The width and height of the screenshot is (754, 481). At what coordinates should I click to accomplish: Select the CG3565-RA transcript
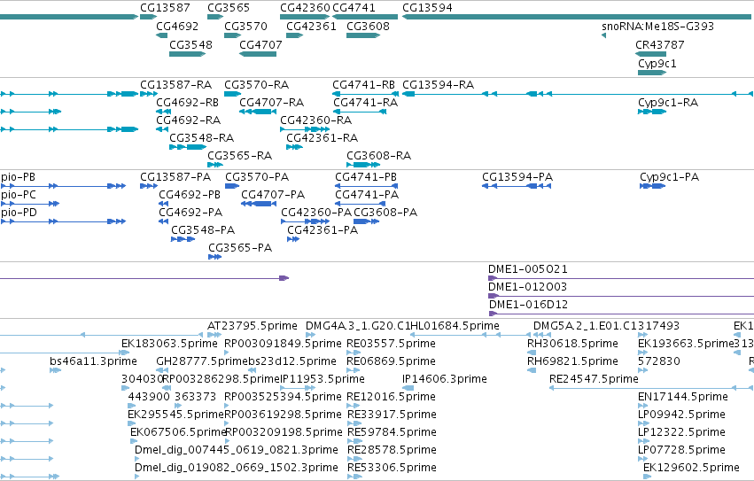click(215, 165)
